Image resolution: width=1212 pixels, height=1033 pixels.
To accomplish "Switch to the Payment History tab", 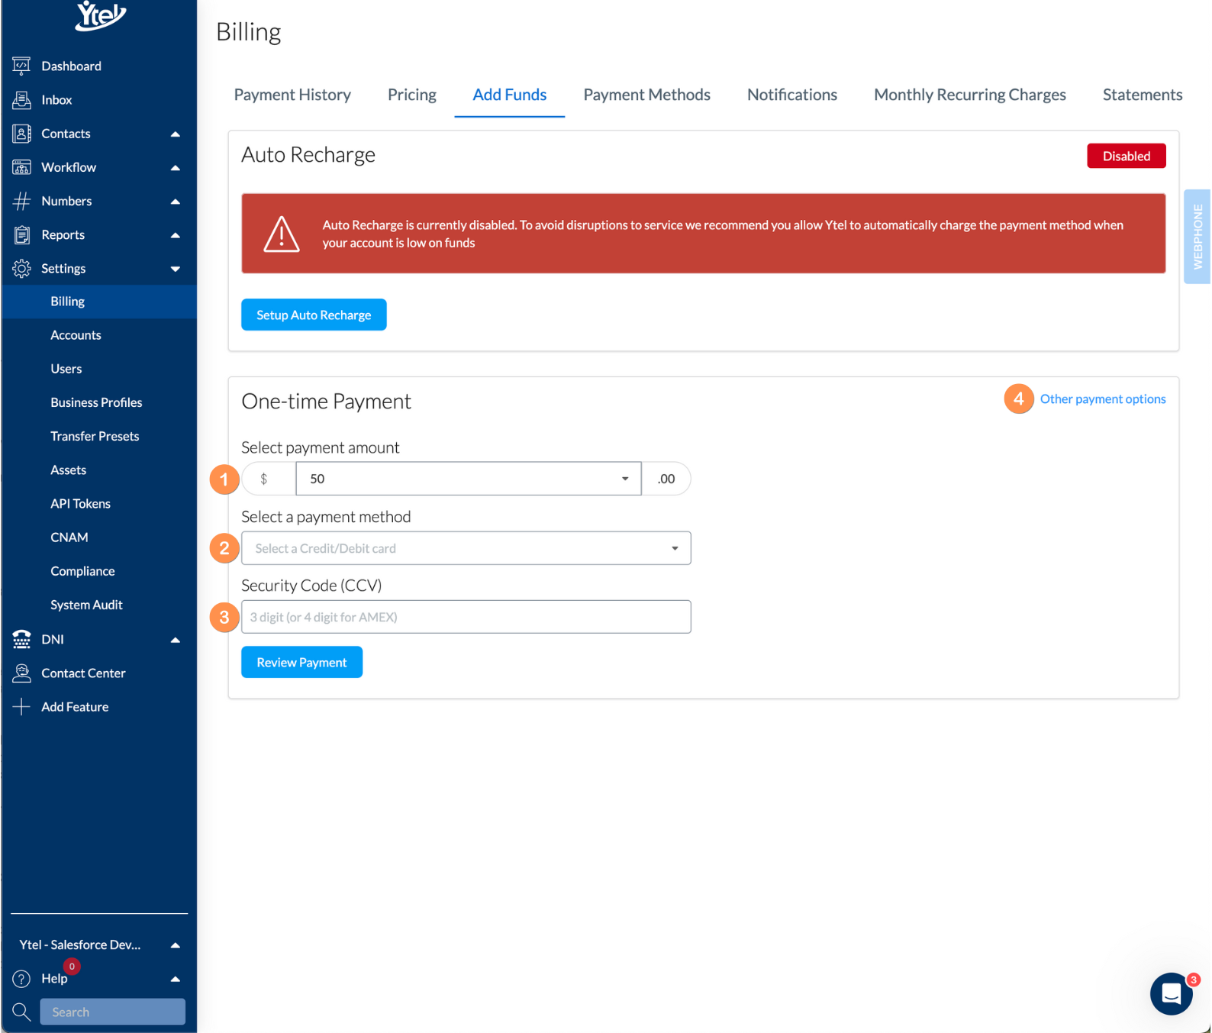I will [292, 95].
